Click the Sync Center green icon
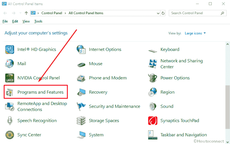 (10, 135)
